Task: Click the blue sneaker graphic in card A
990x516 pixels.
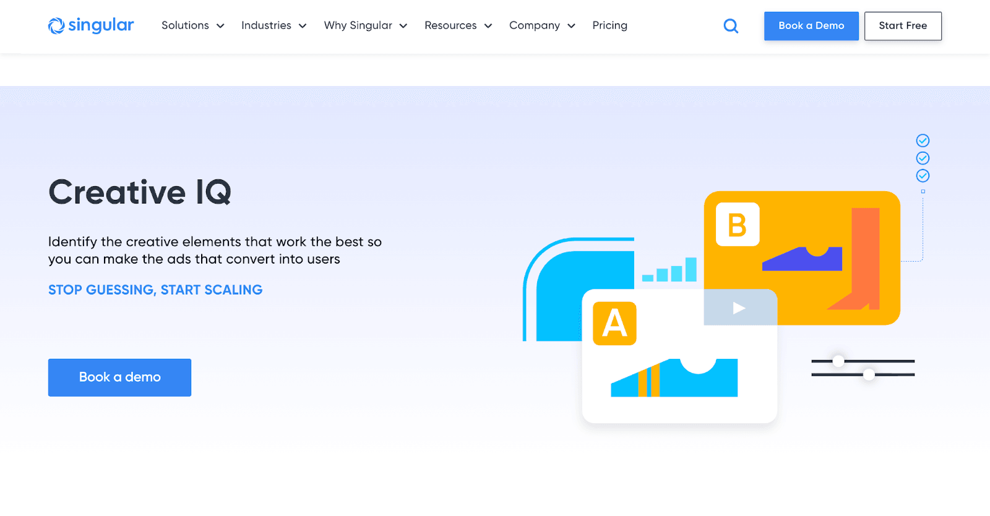Action: coord(674,377)
